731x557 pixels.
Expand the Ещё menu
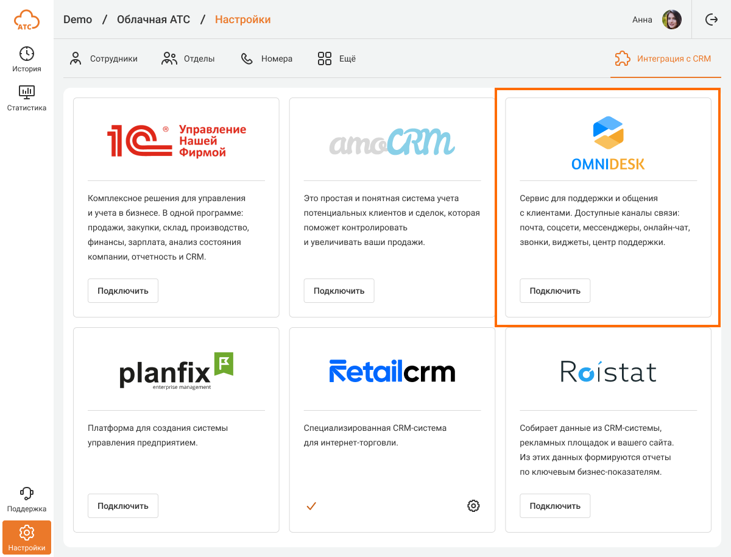coord(337,59)
